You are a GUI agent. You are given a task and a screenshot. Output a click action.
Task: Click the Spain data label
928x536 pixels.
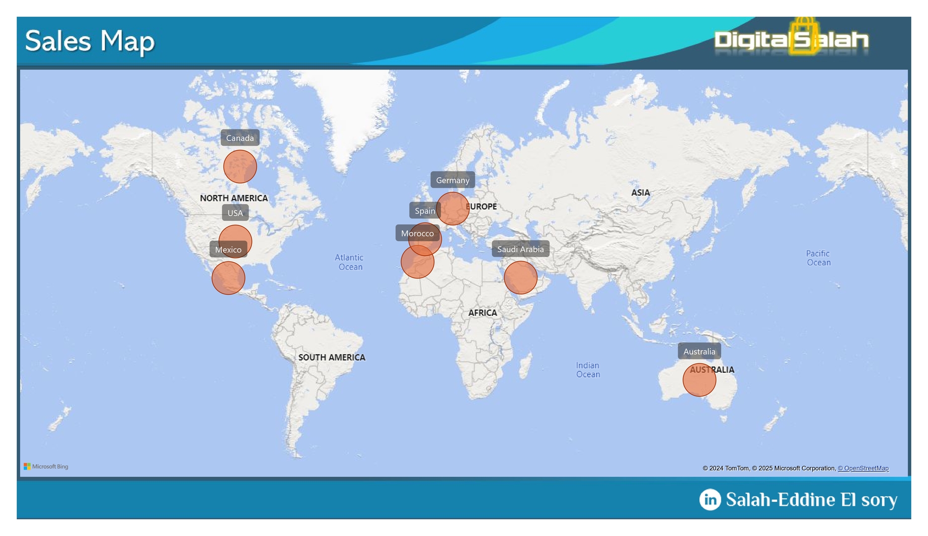(x=424, y=211)
